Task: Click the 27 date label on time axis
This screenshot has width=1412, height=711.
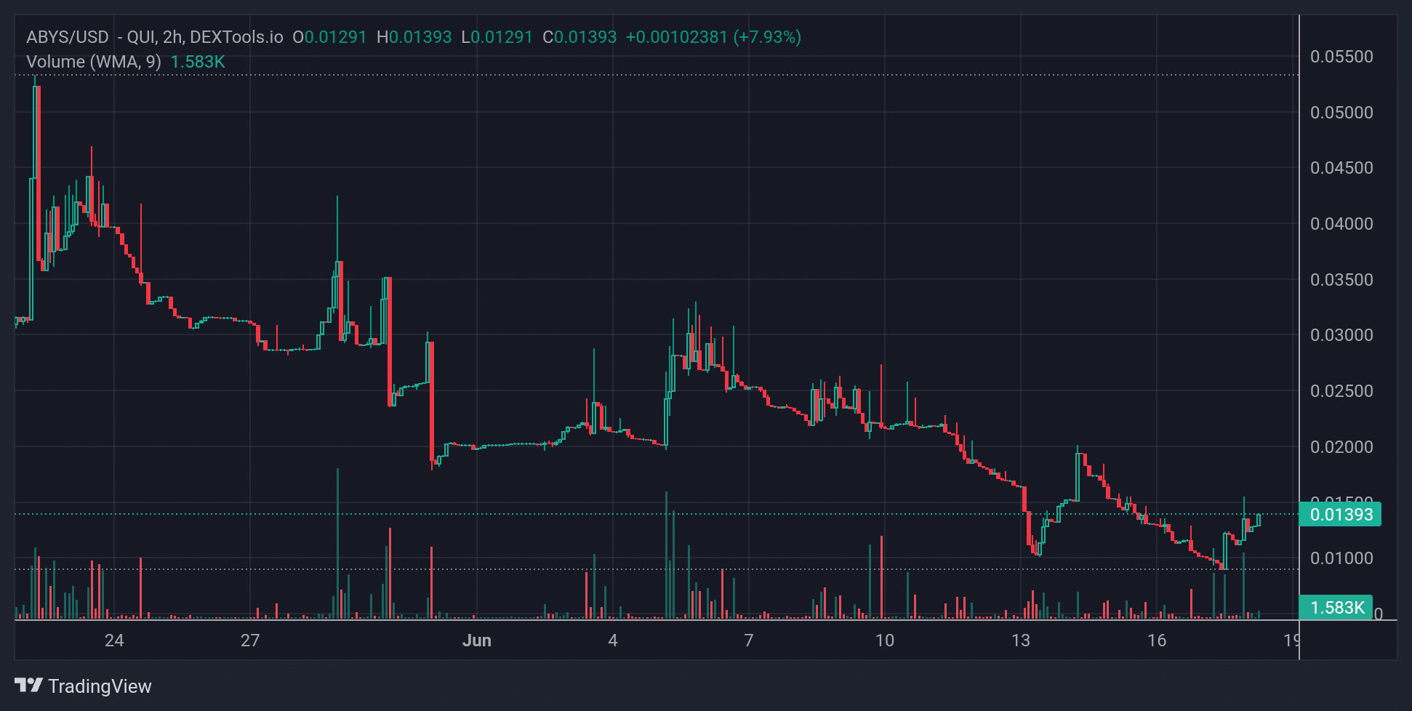Action: point(250,640)
